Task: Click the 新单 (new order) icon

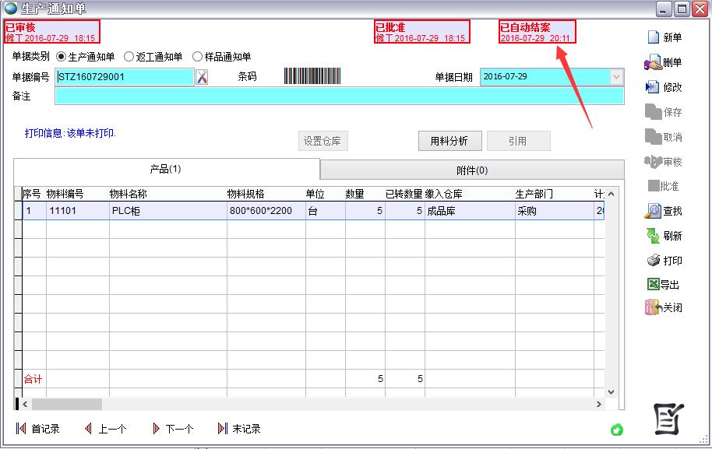Action: (653, 38)
